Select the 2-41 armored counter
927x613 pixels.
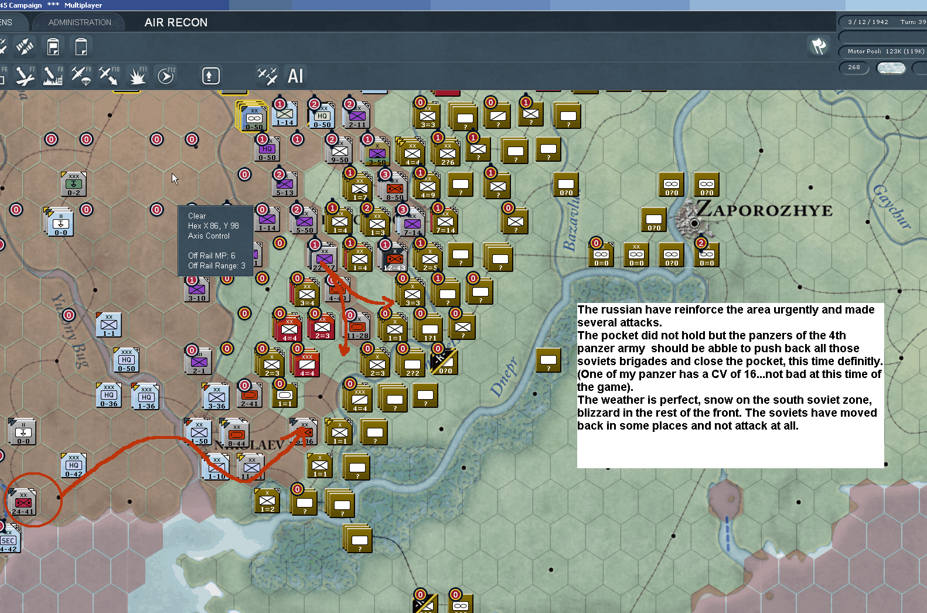click(x=250, y=395)
